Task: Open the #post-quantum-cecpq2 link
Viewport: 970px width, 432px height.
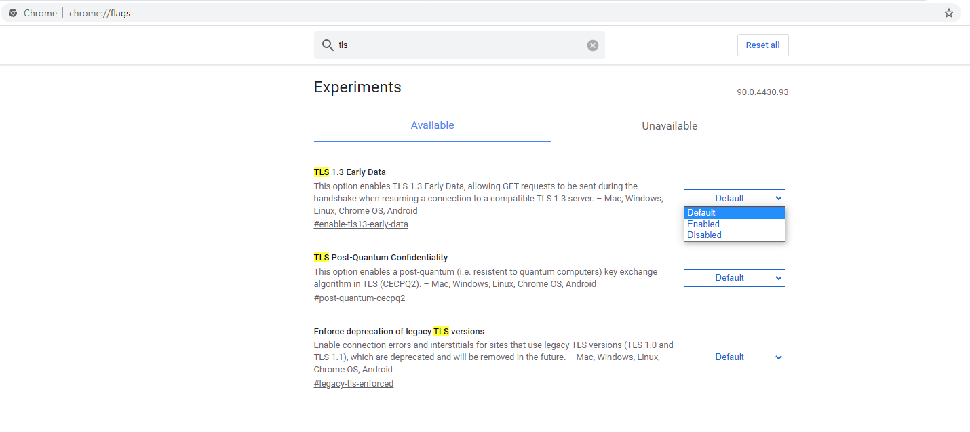Action: [x=360, y=298]
